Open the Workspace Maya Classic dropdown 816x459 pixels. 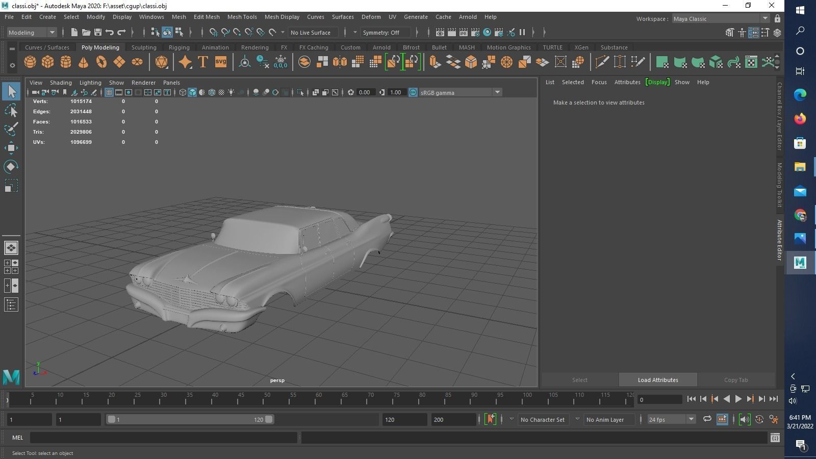[x=720, y=19]
